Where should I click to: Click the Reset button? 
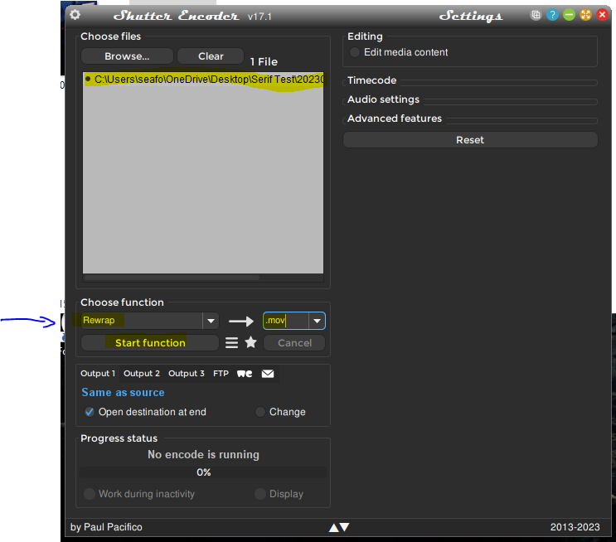click(470, 140)
